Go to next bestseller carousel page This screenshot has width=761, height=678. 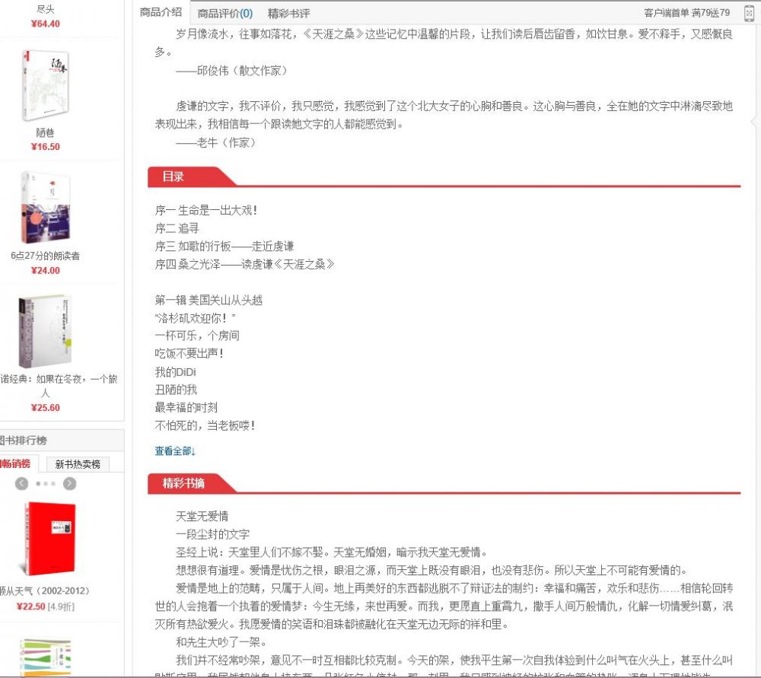coord(69,483)
